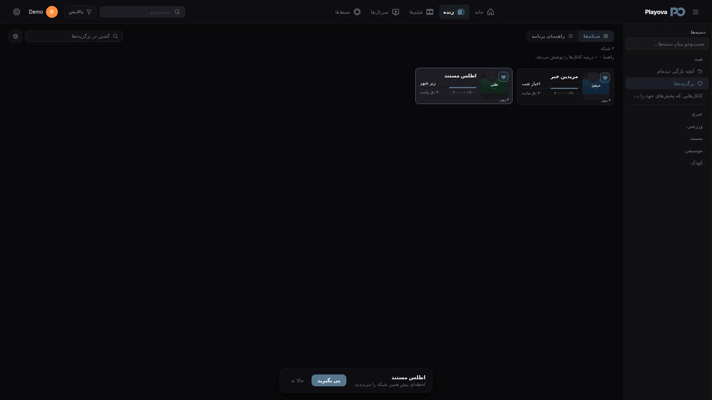Select the ورزشی sports category
The image size is (712, 400).
click(667, 126)
